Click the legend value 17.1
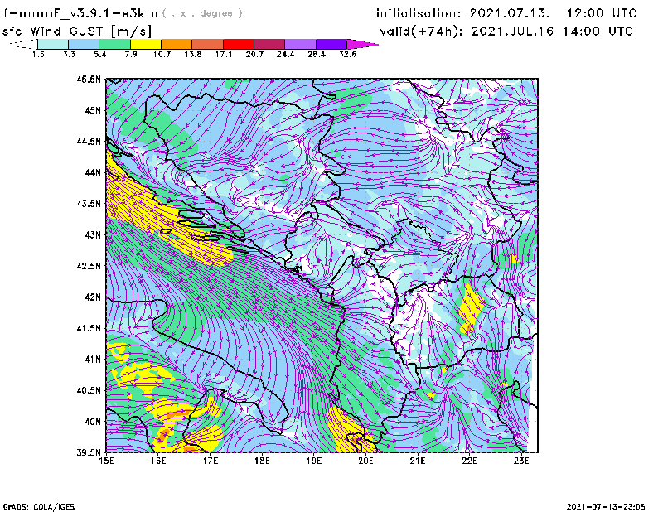Viewport: 663px width, 512px height. (x=224, y=54)
